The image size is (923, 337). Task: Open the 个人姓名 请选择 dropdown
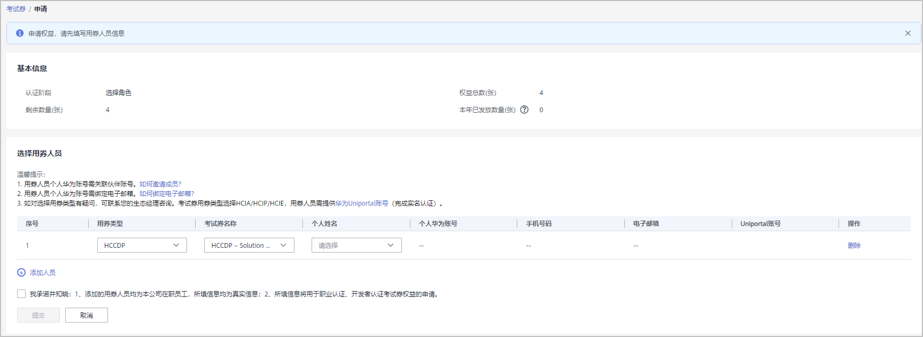pyautogui.click(x=356, y=245)
